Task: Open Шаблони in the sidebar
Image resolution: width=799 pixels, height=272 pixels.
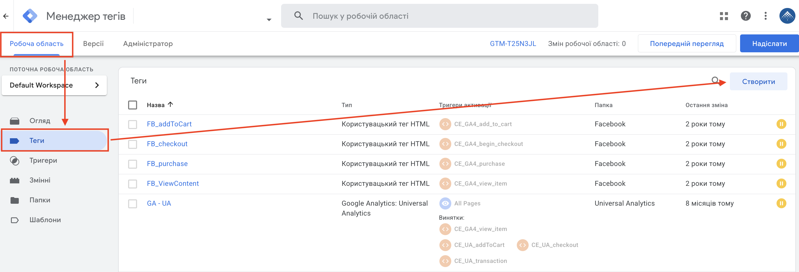Action: click(x=45, y=220)
